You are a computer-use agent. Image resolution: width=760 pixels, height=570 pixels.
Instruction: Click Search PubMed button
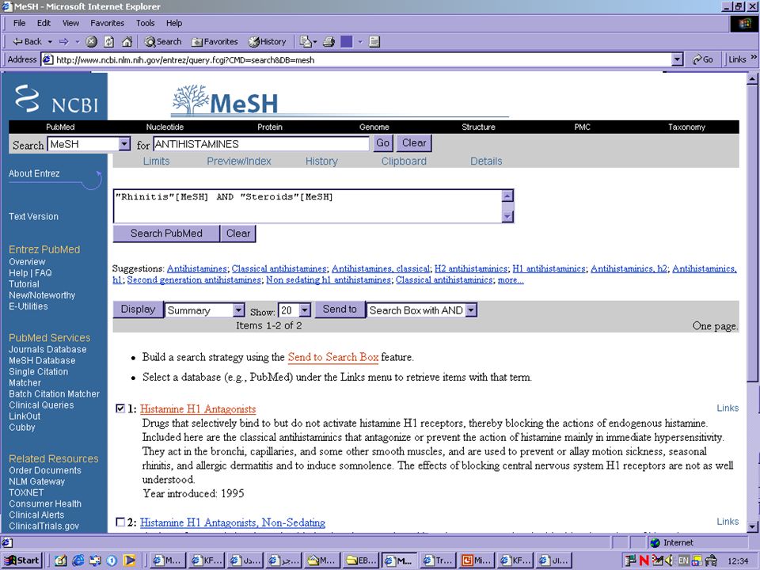pos(166,233)
